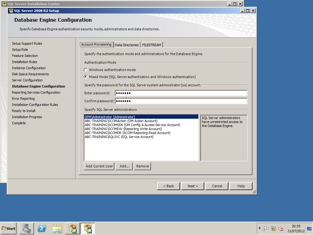
Task: Click the Installation Configuration Rules step
Action: tap(35, 105)
